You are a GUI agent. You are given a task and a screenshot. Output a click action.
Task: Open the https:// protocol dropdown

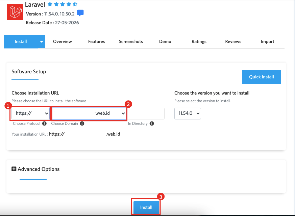point(31,113)
